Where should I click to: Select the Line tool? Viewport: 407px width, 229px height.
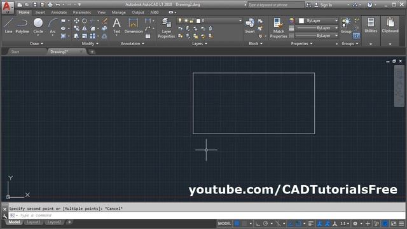(x=8, y=25)
